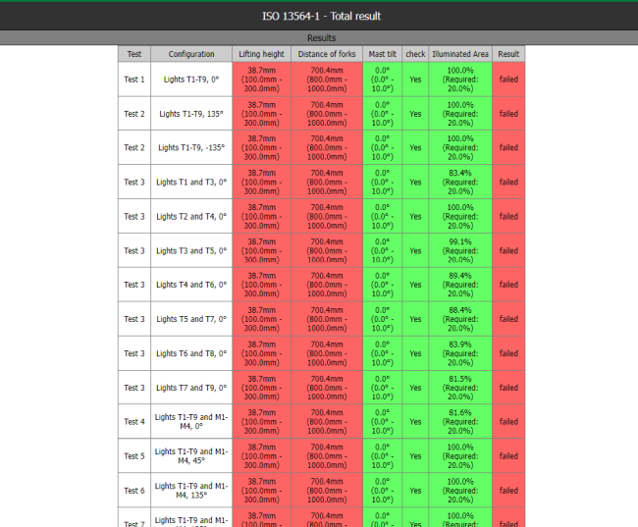Click the 'Illuminated Area' column header
Image resolution: width=638 pixels, height=527 pixels.
pos(460,54)
